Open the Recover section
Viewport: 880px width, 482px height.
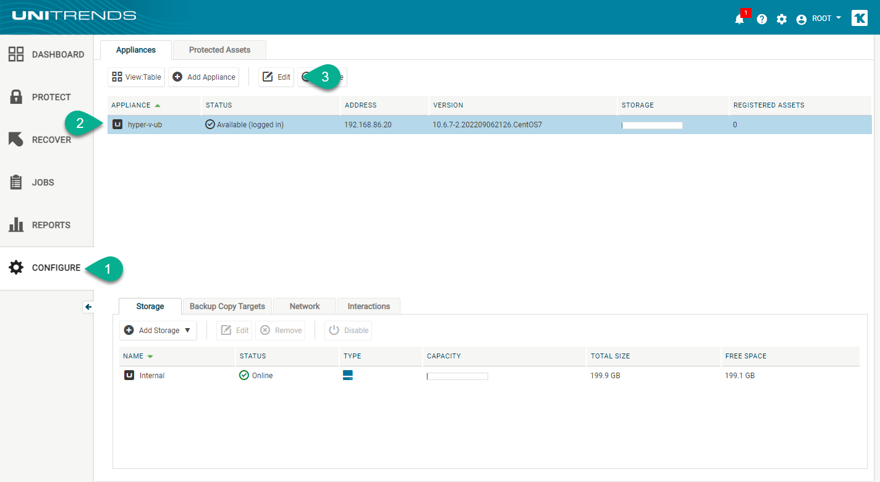click(x=46, y=140)
